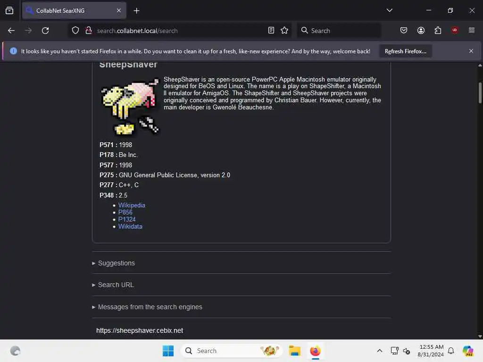The width and height of the screenshot is (483, 362).
Task: Restore down the Firefox window
Action: coord(450,10)
